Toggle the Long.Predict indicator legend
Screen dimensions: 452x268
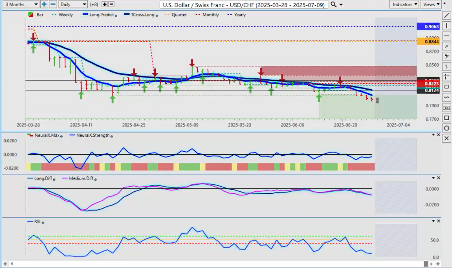102,15
